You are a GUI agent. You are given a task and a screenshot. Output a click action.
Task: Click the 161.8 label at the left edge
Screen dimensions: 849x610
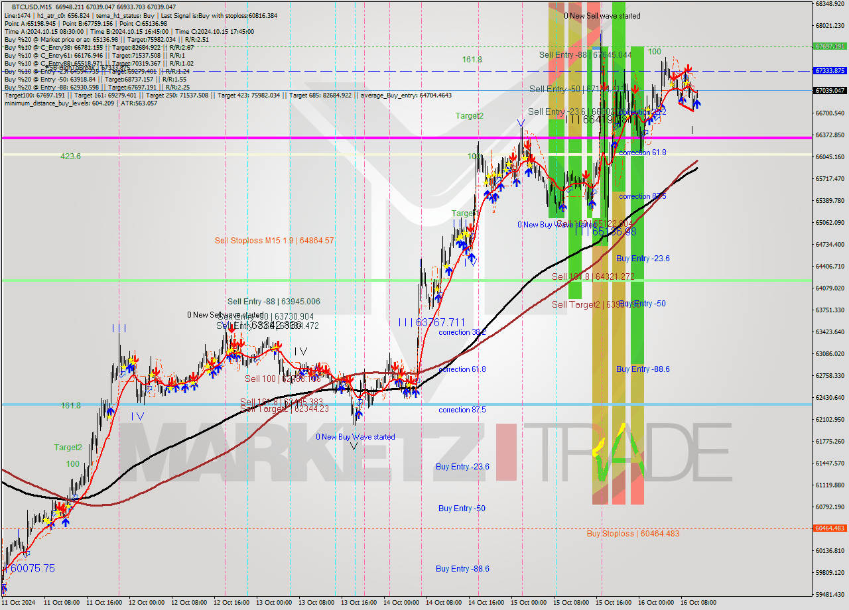pos(70,405)
